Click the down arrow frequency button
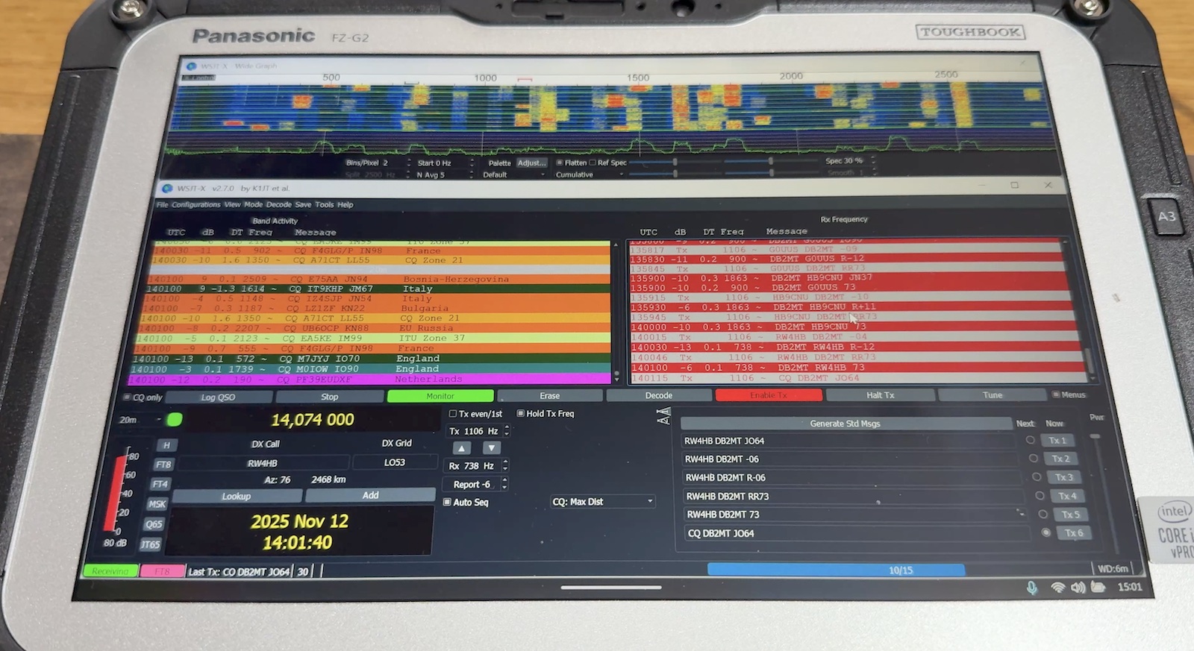This screenshot has width=1194, height=651. tap(491, 448)
